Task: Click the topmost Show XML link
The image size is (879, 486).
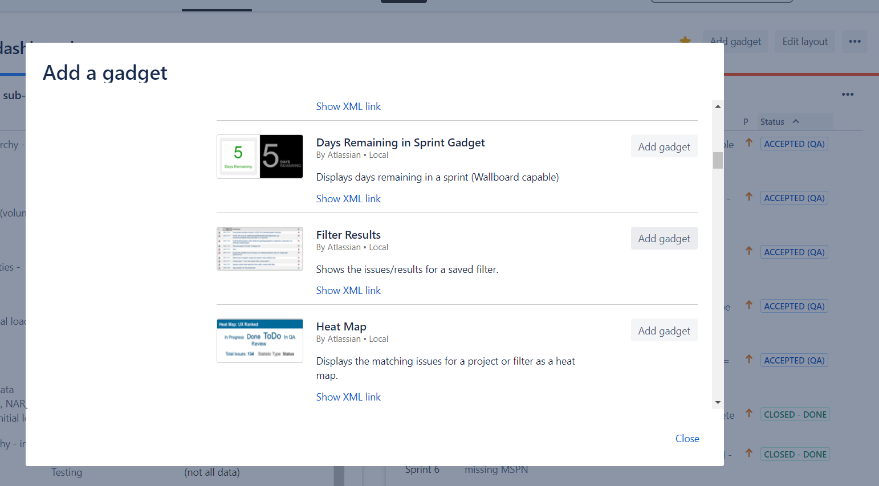Action: [348, 107]
